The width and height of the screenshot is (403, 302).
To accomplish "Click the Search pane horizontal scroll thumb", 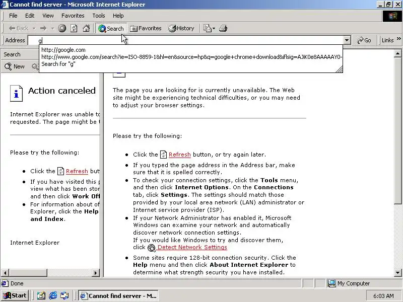I will 28,273.
